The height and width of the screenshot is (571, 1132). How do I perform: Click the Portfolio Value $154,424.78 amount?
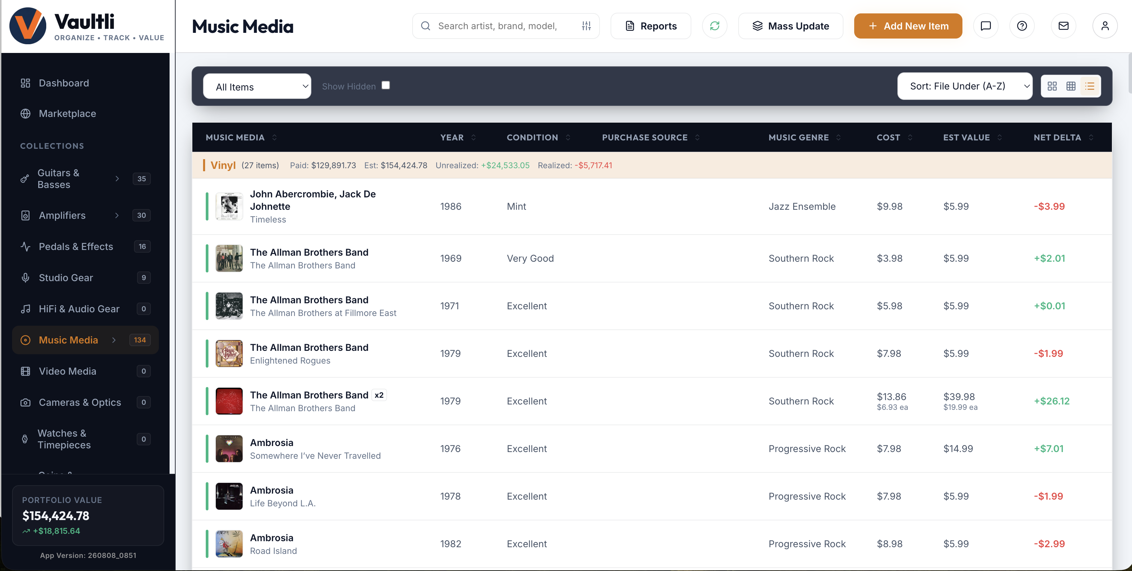point(56,516)
